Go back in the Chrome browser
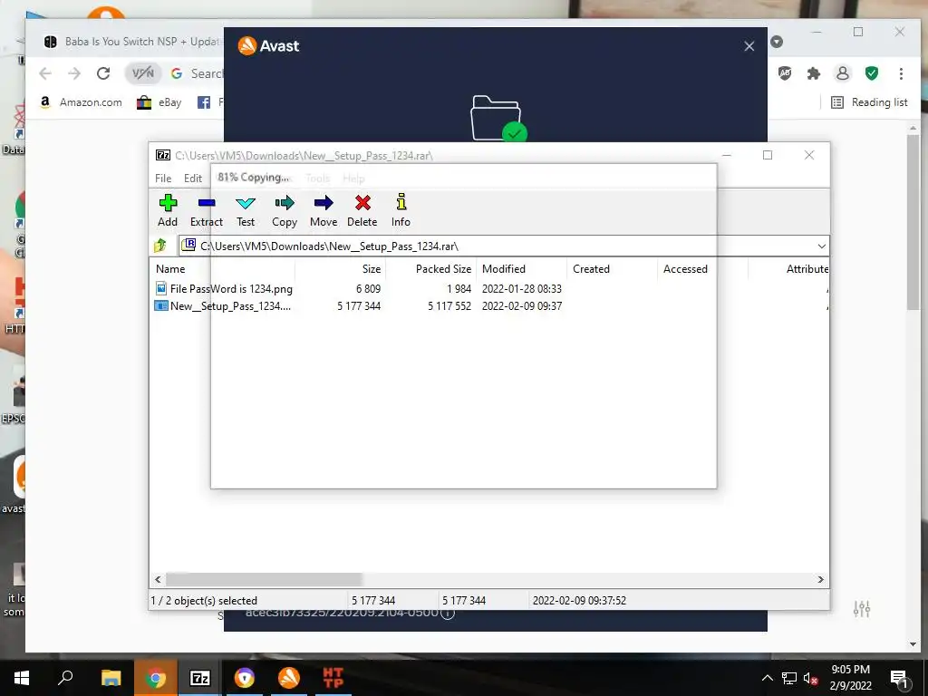 [45, 73]
